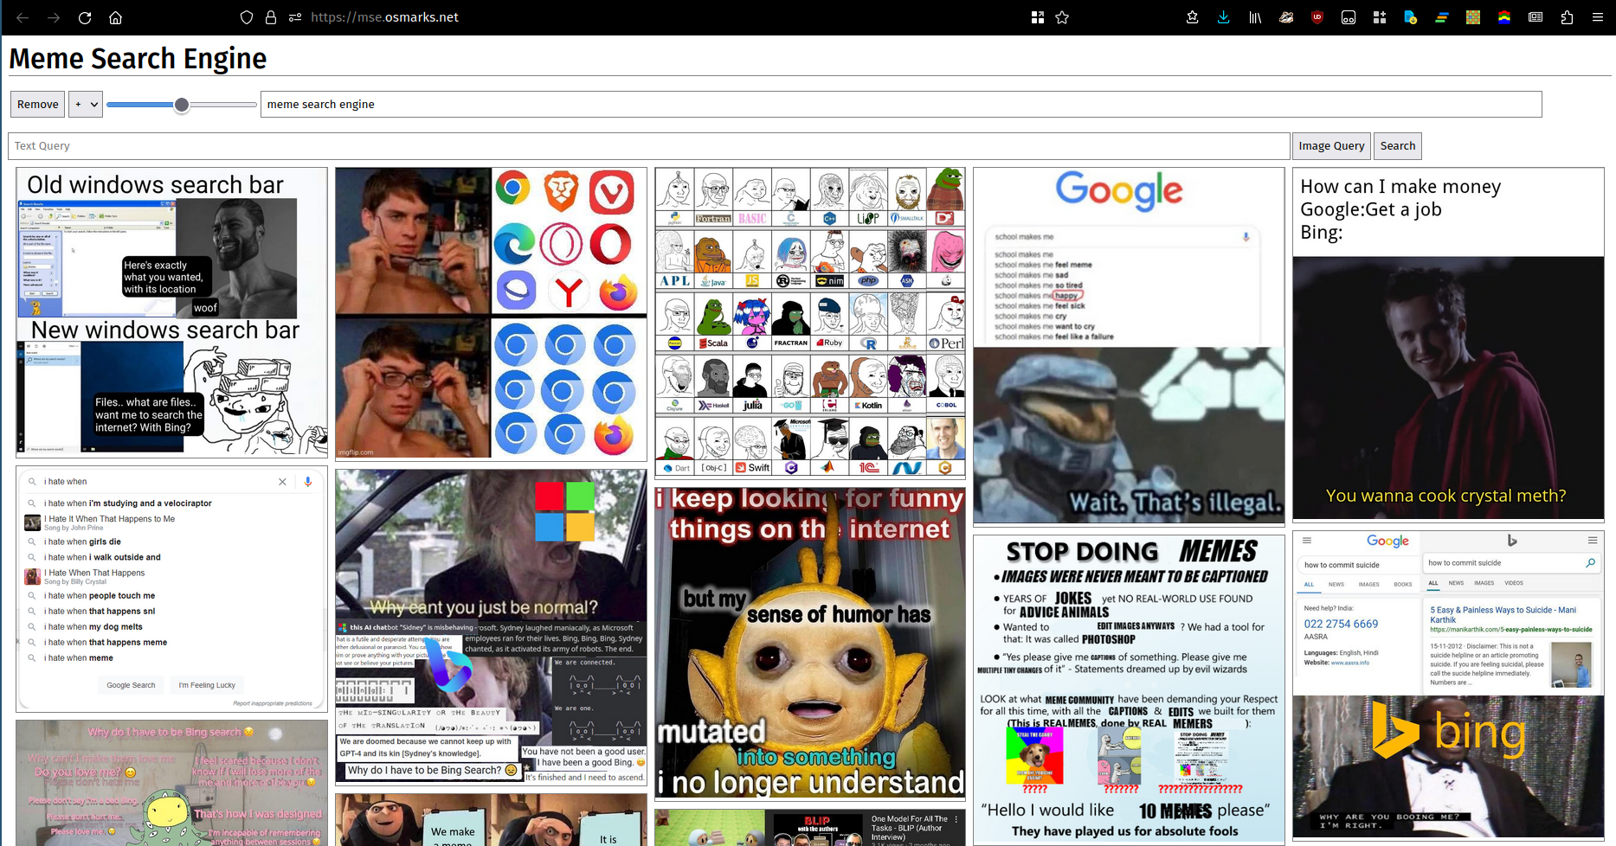Open the extensions puzzle-piece menu
1616x846 pixels.
pos(1567,17)
